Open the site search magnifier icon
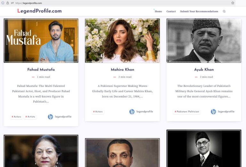The image size is (246, 167). [224, 11]
